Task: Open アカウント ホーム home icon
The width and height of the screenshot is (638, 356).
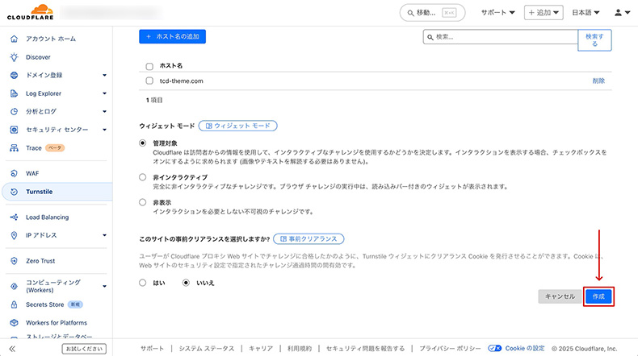Action: point(14,39)
